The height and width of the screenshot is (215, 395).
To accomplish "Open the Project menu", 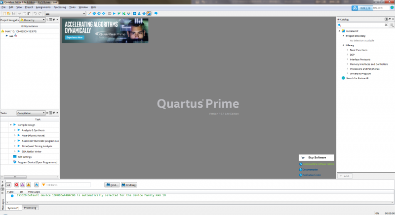I will 29,7.
